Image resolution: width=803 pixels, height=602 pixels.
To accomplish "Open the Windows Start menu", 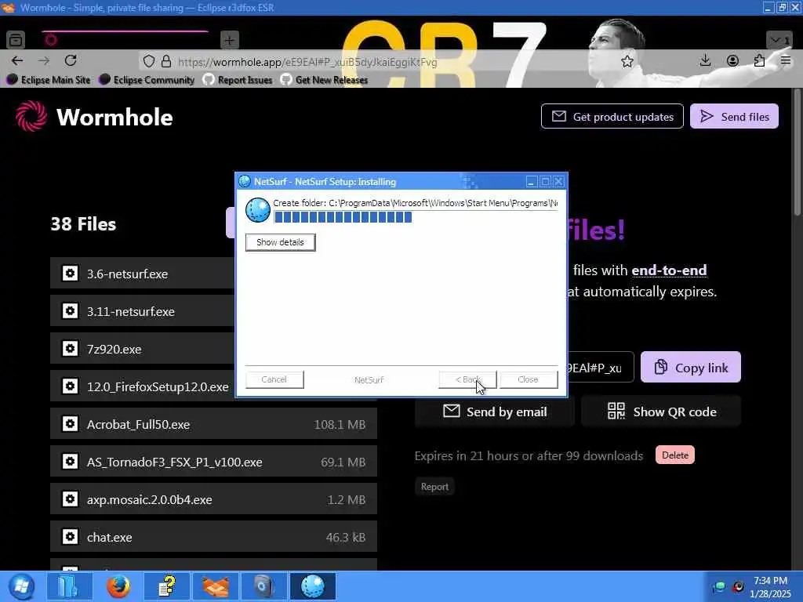I will point(21,586).
